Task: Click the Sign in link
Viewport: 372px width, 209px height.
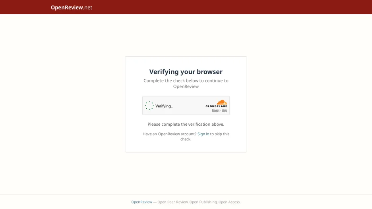Action: pos(203,134)
